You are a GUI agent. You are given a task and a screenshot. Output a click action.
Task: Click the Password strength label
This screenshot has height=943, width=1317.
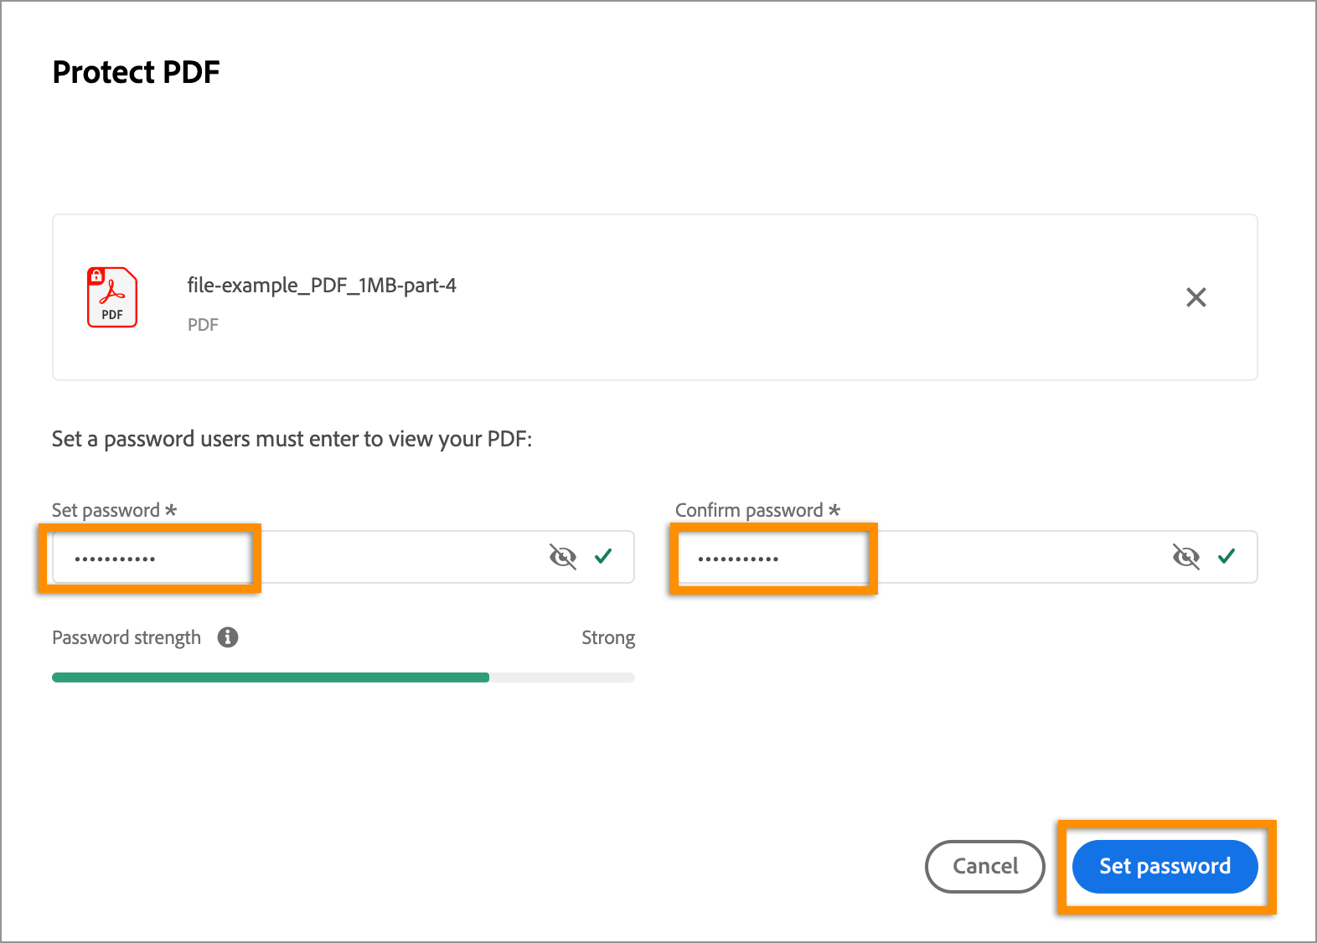pyautogui.click(x=126, y=636)
